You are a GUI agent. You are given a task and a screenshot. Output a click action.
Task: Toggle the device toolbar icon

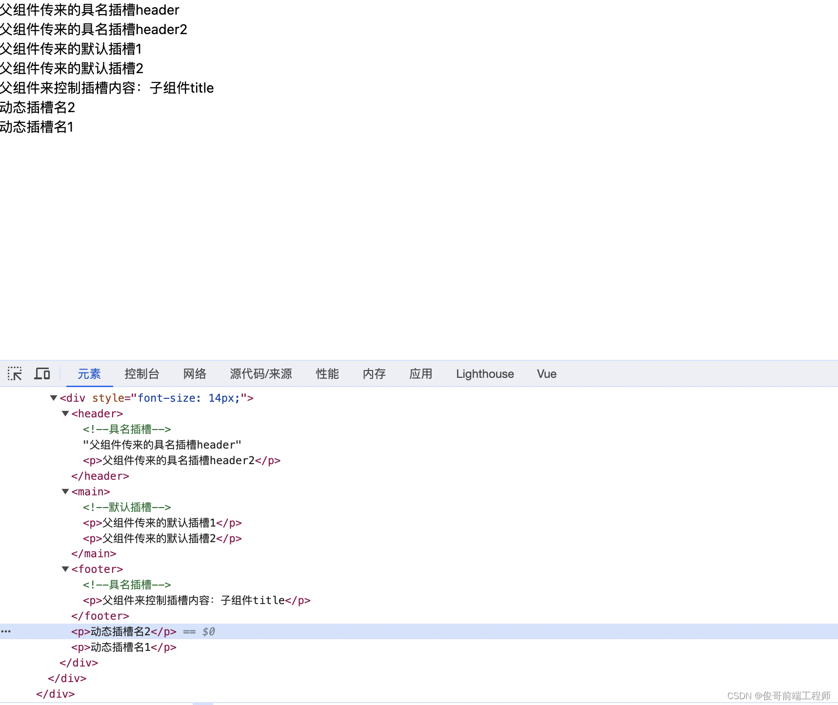pyautogui.click(x=42, y=374)
